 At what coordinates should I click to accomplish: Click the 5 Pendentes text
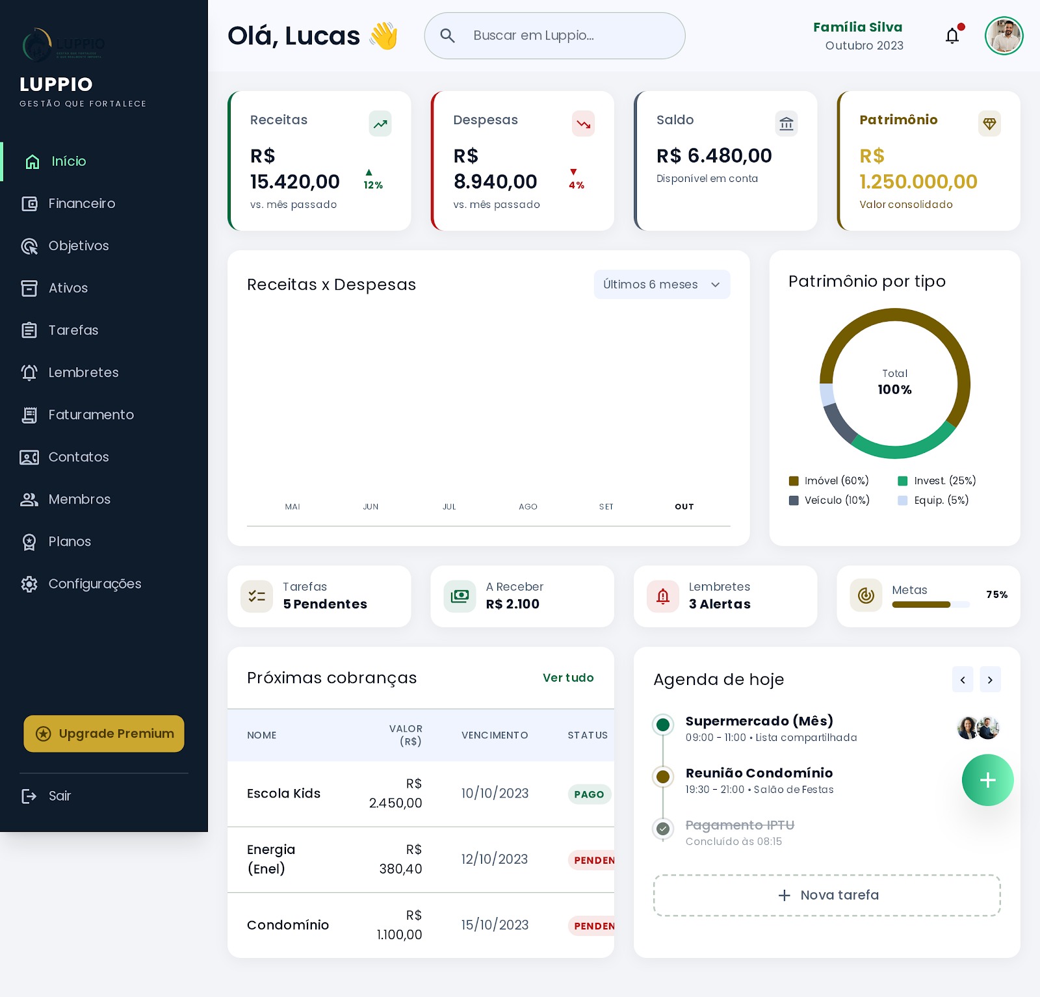click(325, 604)
